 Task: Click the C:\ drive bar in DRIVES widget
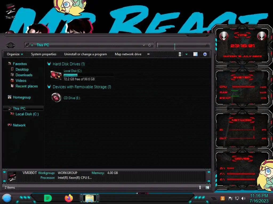tap(231, 168)
